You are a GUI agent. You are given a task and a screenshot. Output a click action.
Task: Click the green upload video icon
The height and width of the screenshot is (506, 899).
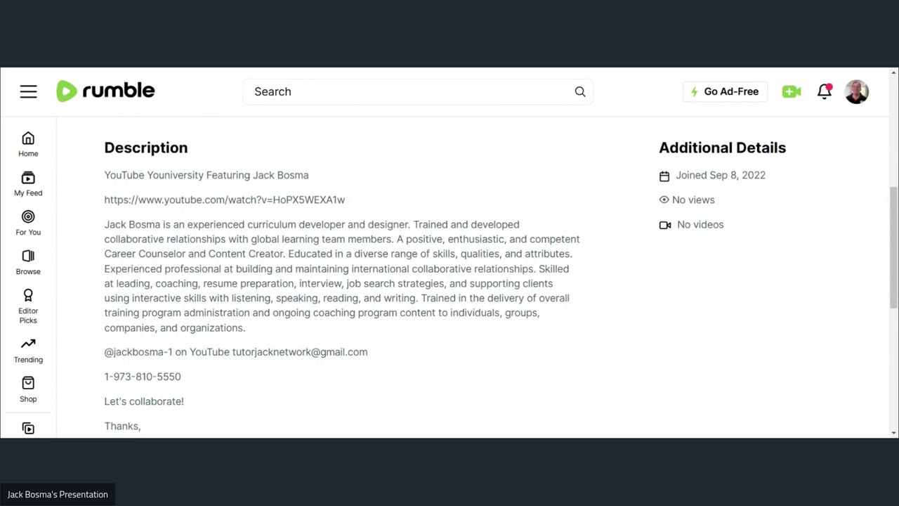792,91
